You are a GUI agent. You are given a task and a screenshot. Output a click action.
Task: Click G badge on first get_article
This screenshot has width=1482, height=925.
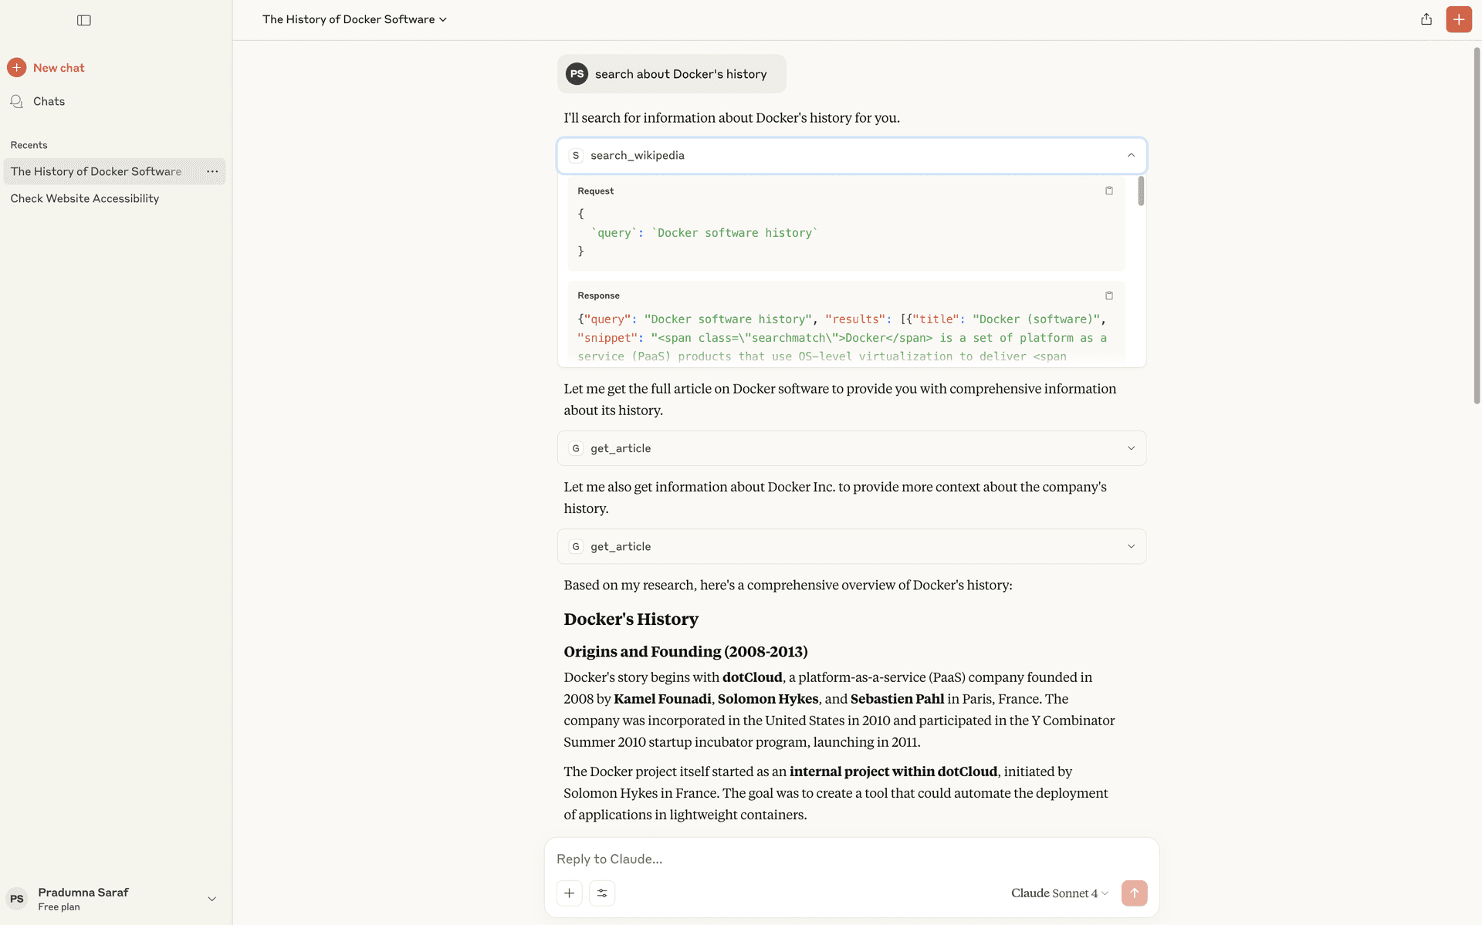(x=576, y=448)
